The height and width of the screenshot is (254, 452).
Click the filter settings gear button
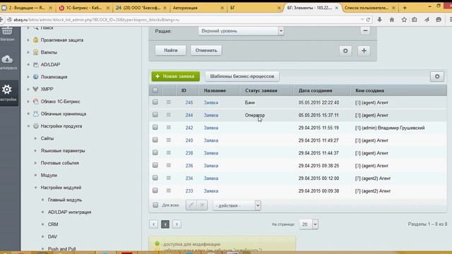[x=345, y=51]
